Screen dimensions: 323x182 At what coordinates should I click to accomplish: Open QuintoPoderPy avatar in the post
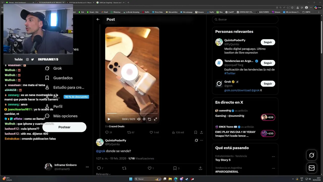100,142
